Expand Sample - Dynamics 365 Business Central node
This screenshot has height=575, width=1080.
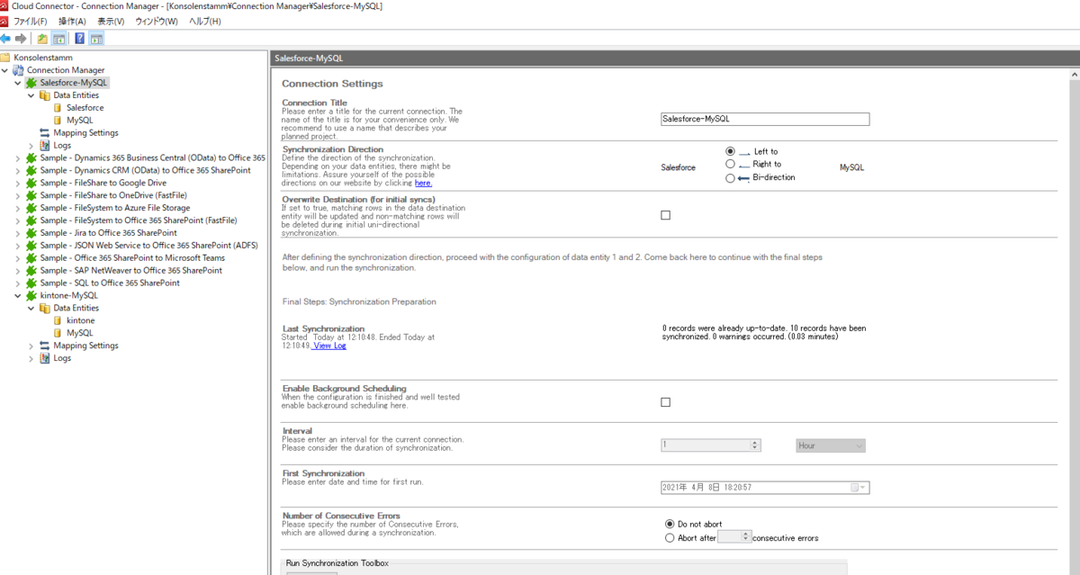[18, 157]
